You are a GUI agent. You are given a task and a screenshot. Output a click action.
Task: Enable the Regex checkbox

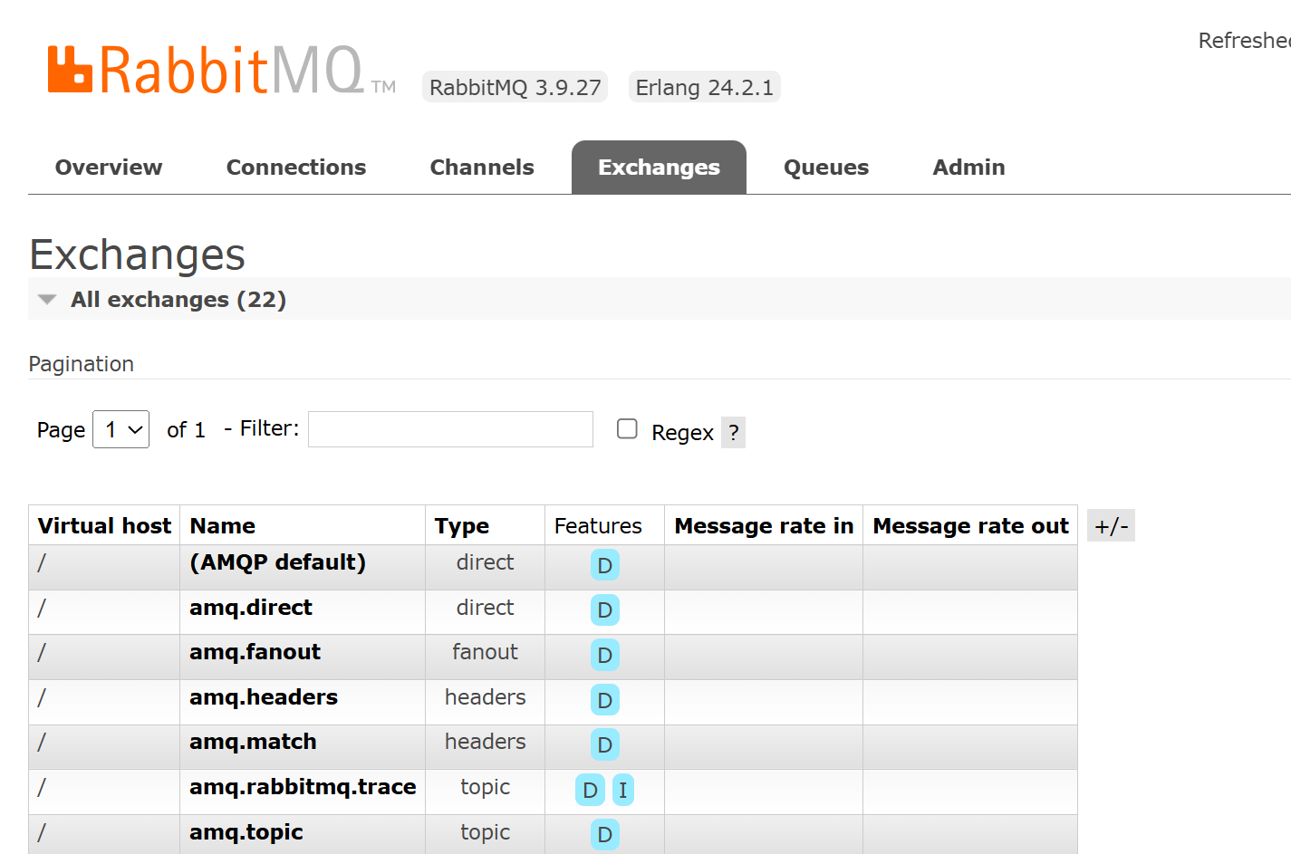627,428
